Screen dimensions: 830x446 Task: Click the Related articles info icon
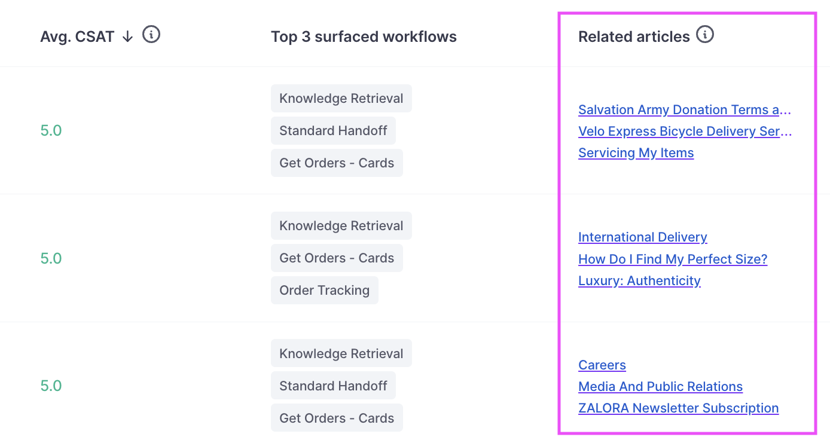[706, 35]
